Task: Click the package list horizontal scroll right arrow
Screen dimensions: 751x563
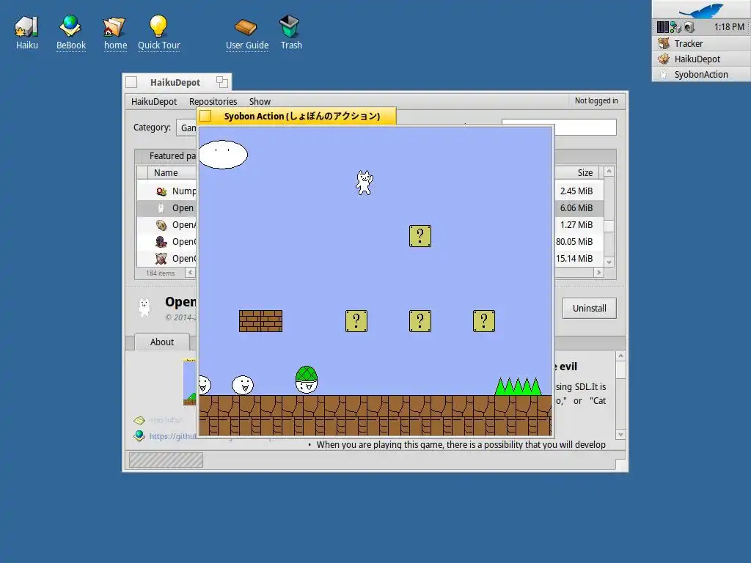Action: coord(598,273)
